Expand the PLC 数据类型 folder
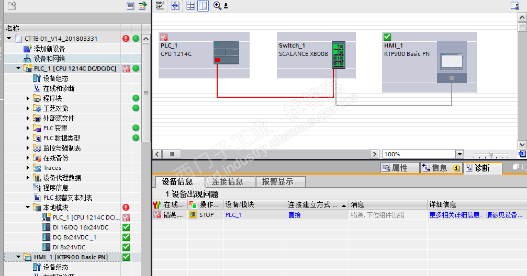 tap(28, 138)
